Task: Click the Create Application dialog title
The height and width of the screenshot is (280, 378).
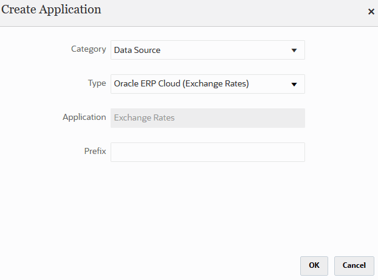Action: pos(52,10)
